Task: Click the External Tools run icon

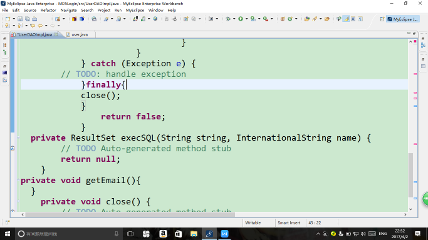Action: (266, 19)
